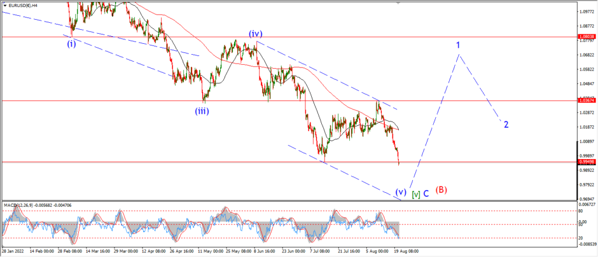Select the blue (v) wave label

[x=401, y=192]
